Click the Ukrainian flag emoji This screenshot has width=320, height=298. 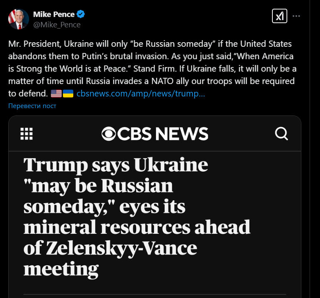point(68,94)
